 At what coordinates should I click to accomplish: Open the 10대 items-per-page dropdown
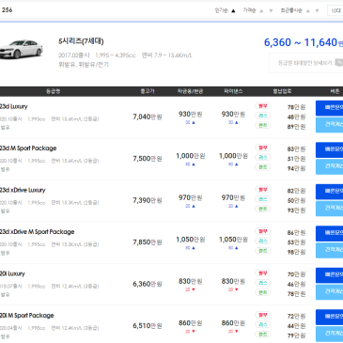click(x=335, y=10)
